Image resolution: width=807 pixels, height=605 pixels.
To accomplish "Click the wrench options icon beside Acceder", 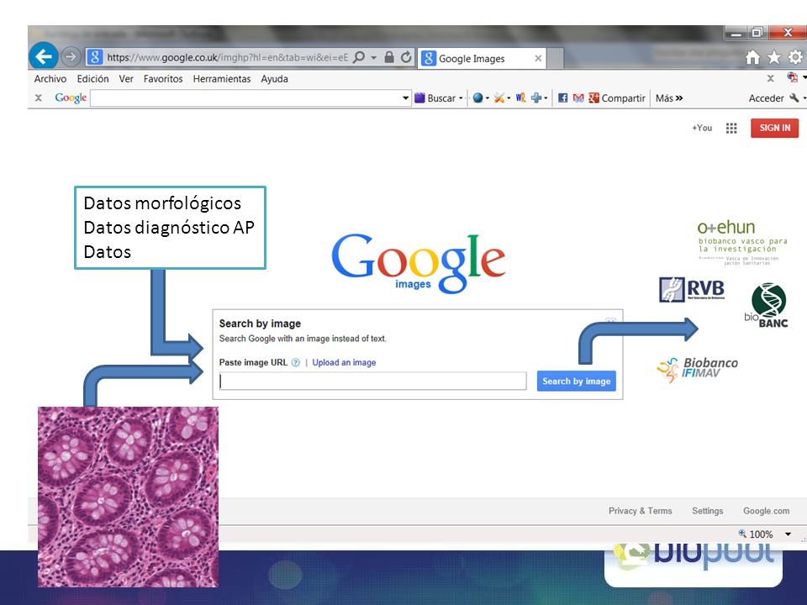I will click(794, 97).
